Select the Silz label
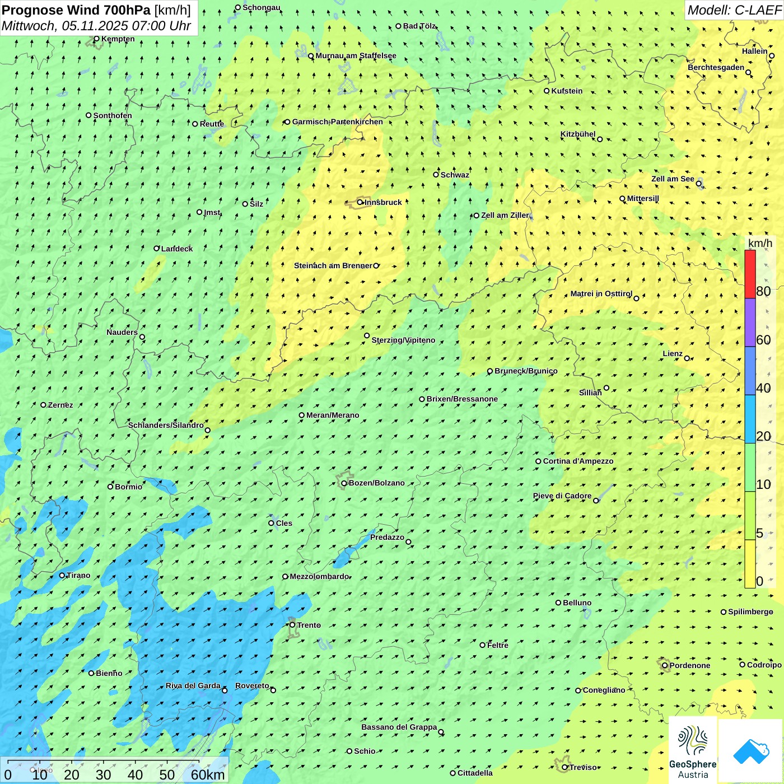The image size is (784, 784). (256, 204)
